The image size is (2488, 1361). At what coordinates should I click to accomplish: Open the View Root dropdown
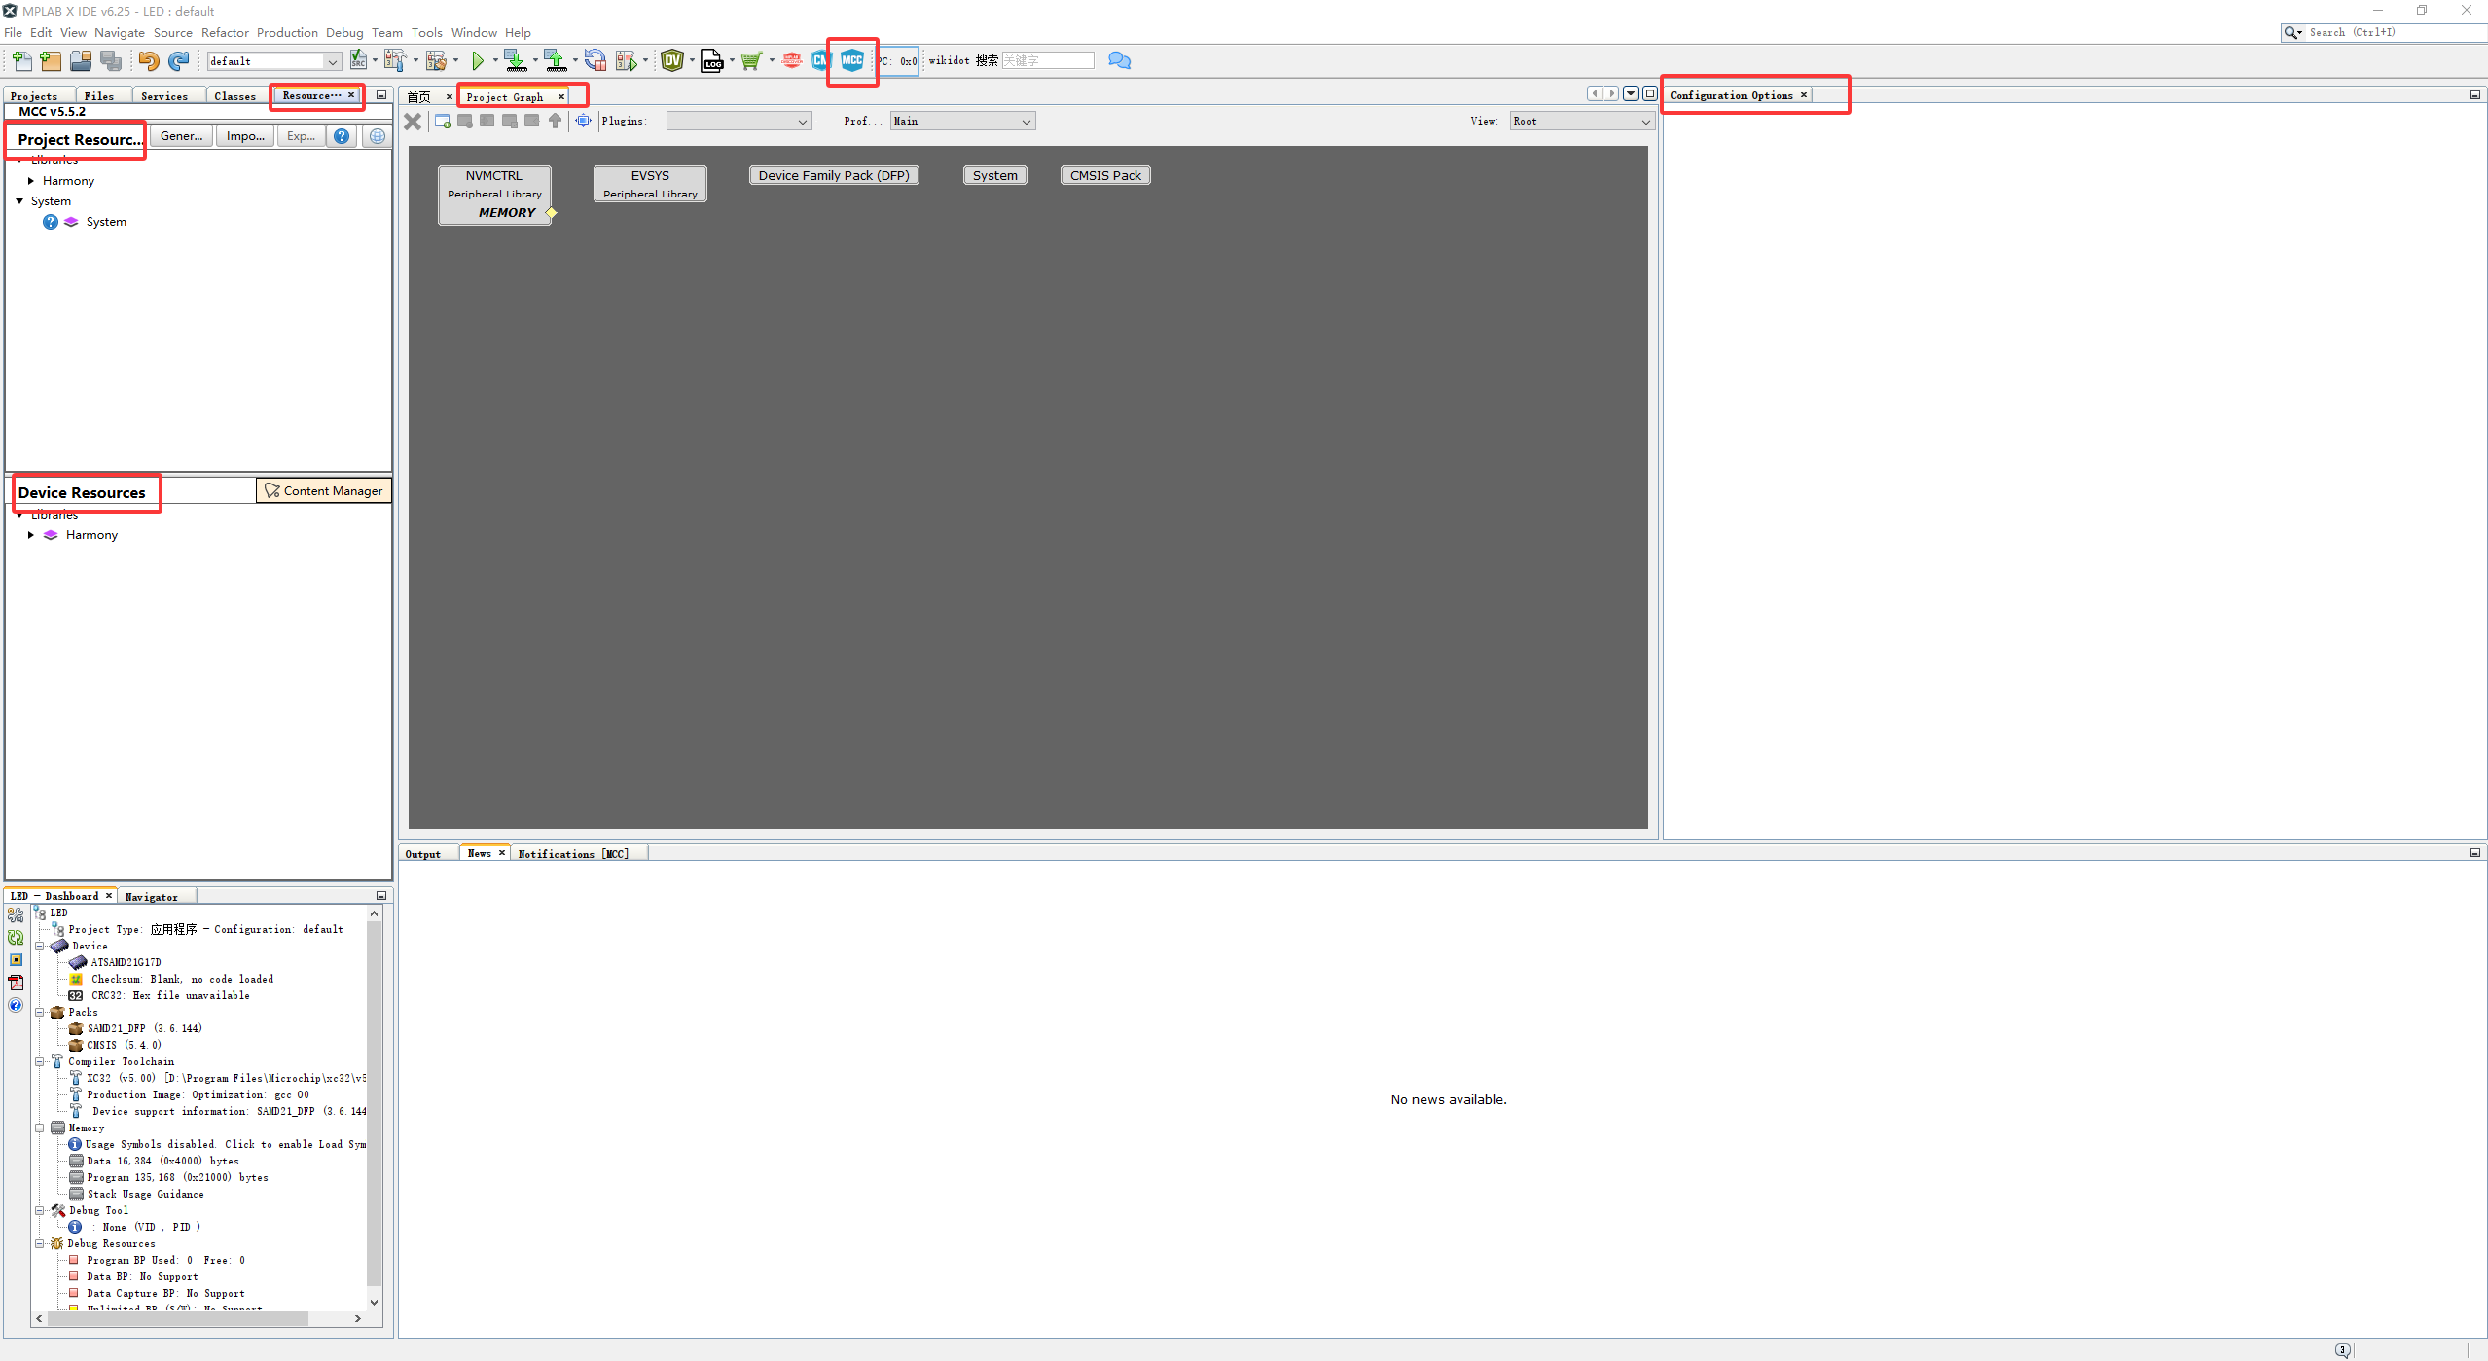click(x=1581, y=122)
